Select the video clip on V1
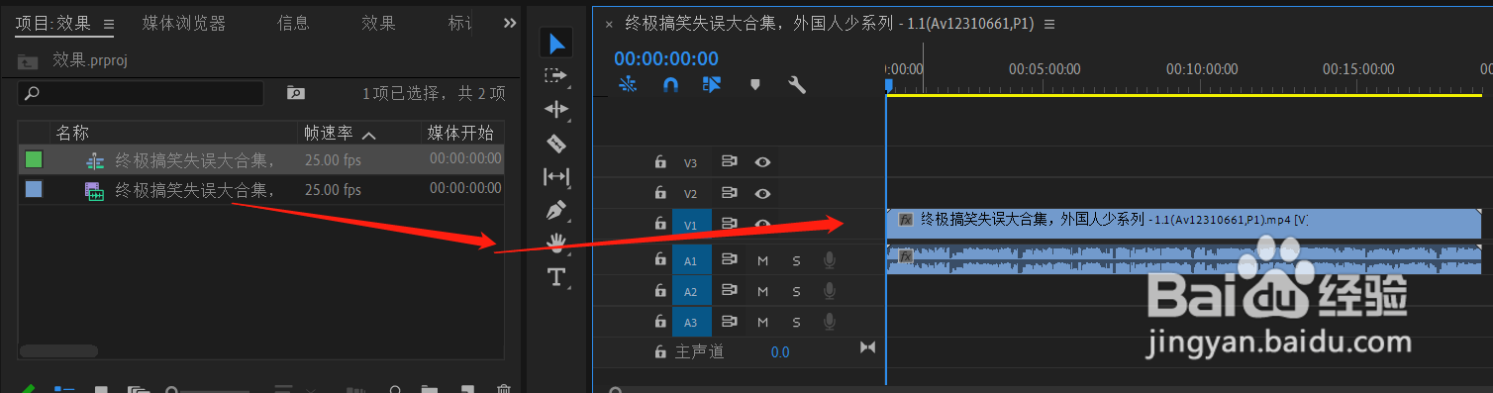 1183,224
